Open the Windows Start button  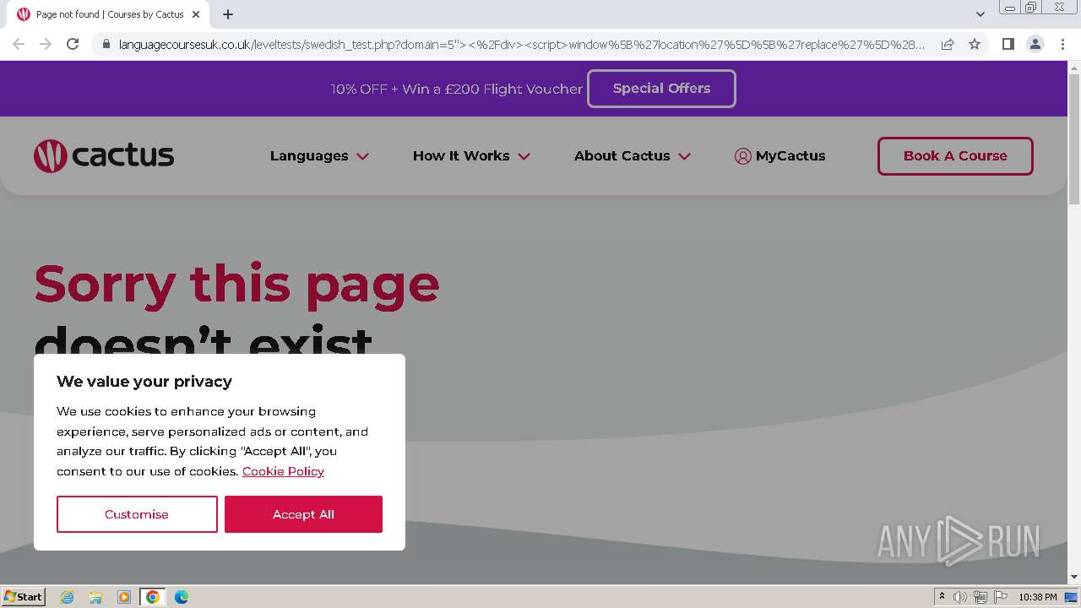(24, 596)
